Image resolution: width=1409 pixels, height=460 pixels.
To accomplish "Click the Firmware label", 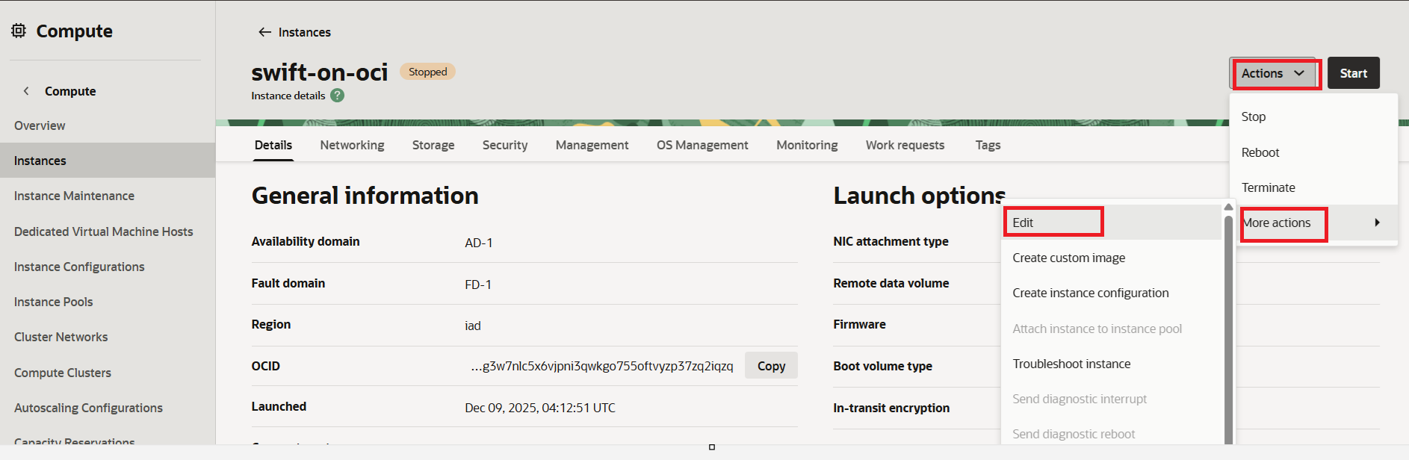I will point(859,324).
